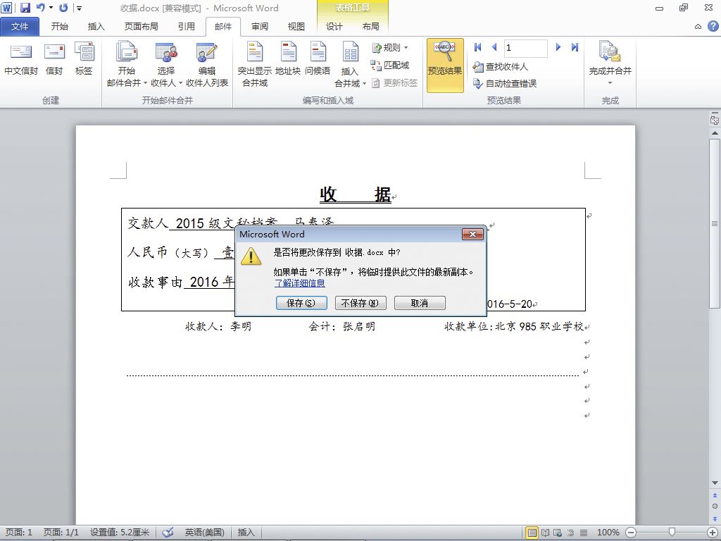
Task: Click Auto Check for Errors
Action: coord(505,84)
